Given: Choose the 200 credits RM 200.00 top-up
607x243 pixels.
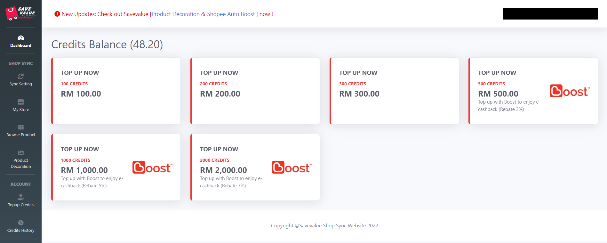Looking at the screenshot, I should tap(255, 91).
